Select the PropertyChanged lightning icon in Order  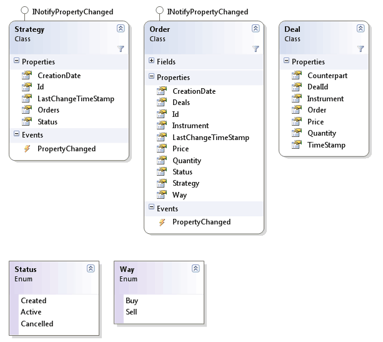tap(162, 222)
